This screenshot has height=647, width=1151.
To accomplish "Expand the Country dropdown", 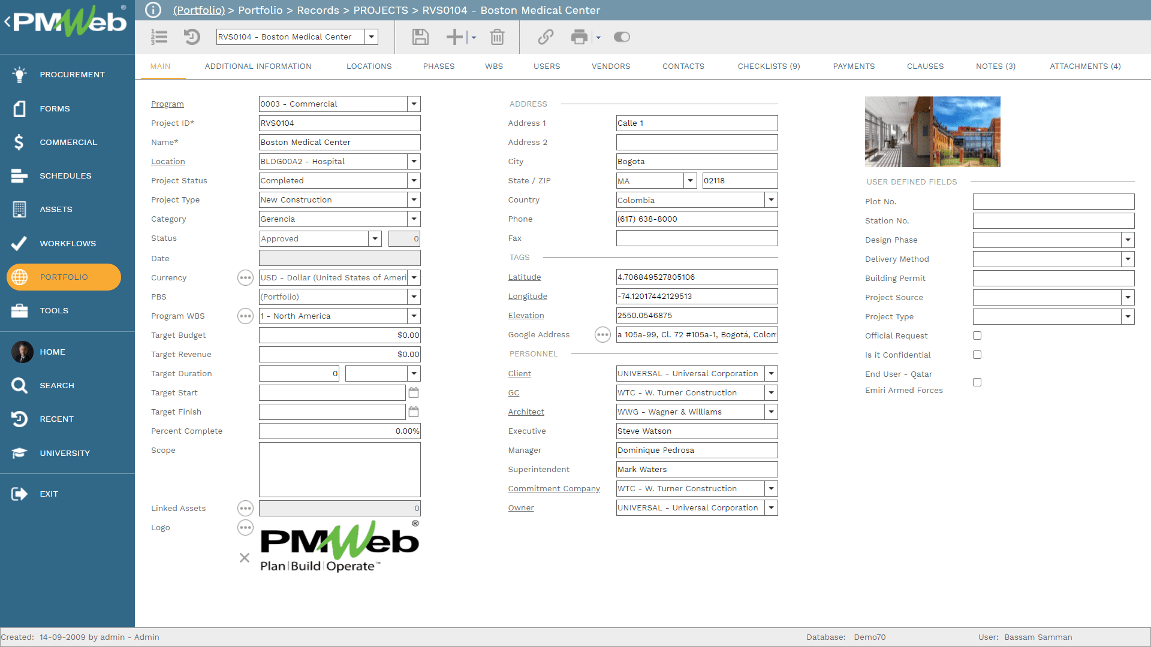I will point(772,199).
